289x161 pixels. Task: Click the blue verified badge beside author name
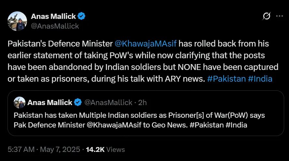(x=82, y=16)
